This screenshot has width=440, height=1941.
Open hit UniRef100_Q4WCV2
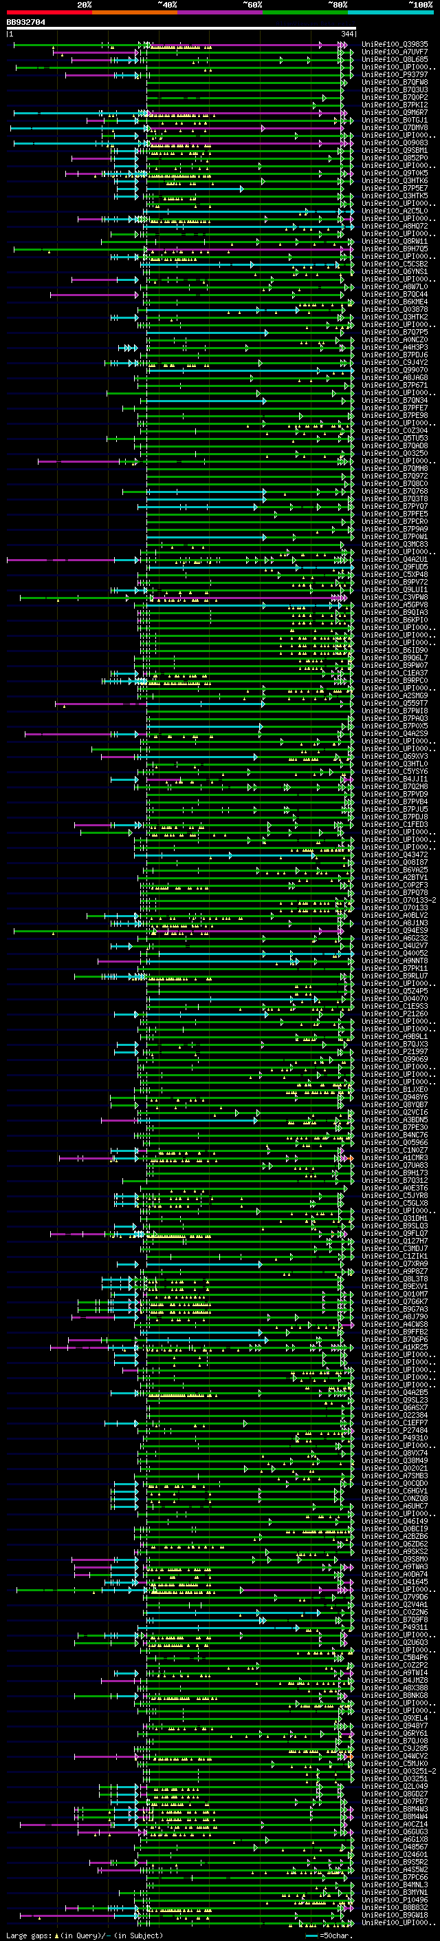coord(395,1755)
